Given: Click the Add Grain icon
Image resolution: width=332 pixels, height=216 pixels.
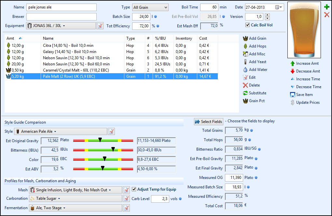Looking at the screenshot, I should [x=245, y=38].
